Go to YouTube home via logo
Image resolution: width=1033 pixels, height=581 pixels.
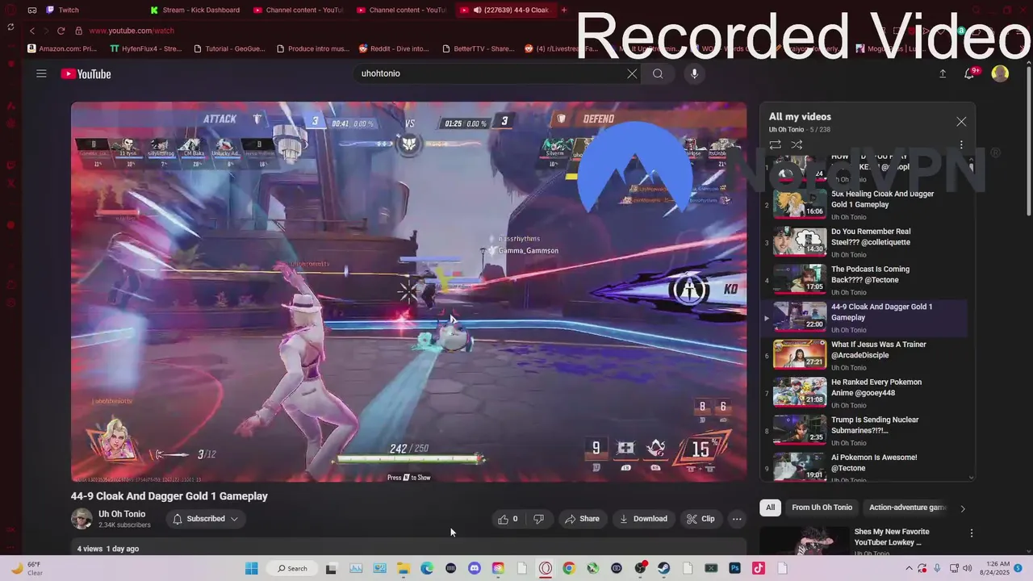pos(86,73)
